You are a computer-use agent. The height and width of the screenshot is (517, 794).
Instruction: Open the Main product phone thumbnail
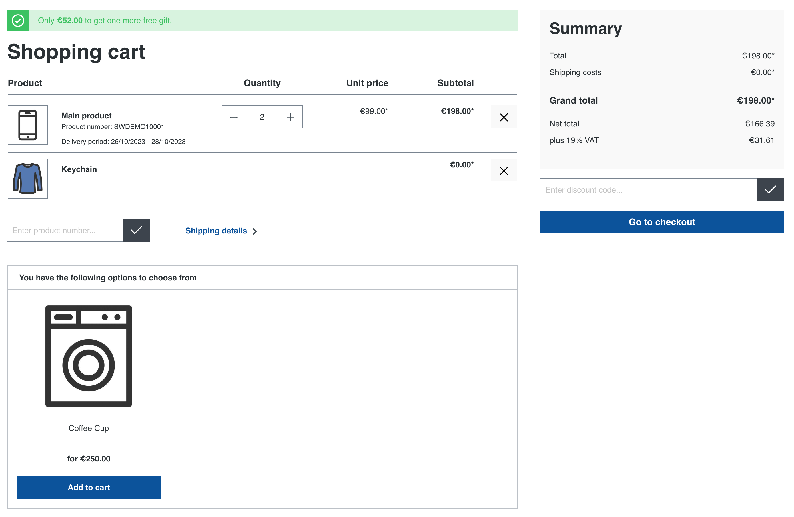click(x=28, y=125)
